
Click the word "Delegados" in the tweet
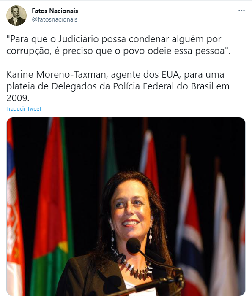pyautogui.click(x=74, y=86)
